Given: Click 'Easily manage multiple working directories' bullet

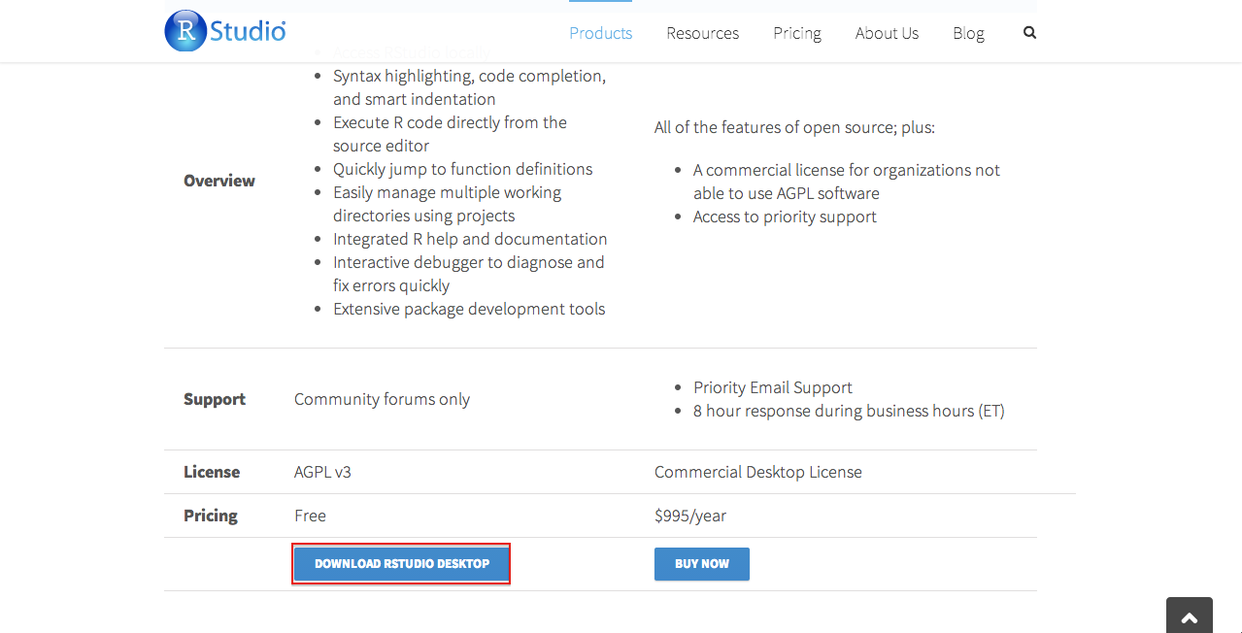Looking at the screenshot, I should 448,204.
